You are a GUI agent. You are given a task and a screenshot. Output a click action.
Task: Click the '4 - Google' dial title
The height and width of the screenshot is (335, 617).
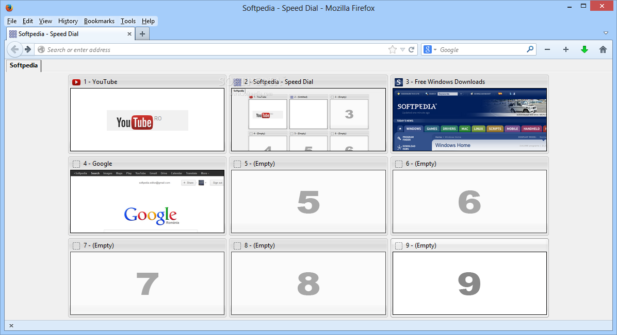click(x=98, y=164)
